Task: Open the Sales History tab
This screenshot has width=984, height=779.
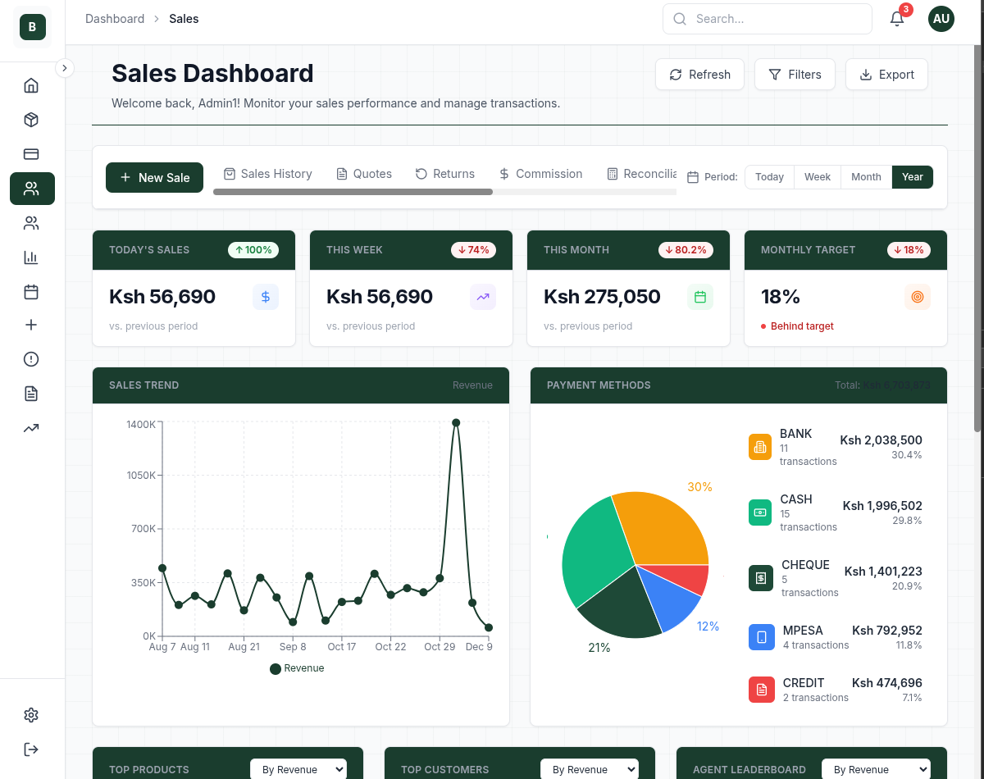Action: [268, 174]
